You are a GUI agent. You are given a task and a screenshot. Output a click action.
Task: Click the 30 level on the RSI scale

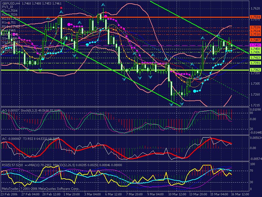click(x=251, y=182)
